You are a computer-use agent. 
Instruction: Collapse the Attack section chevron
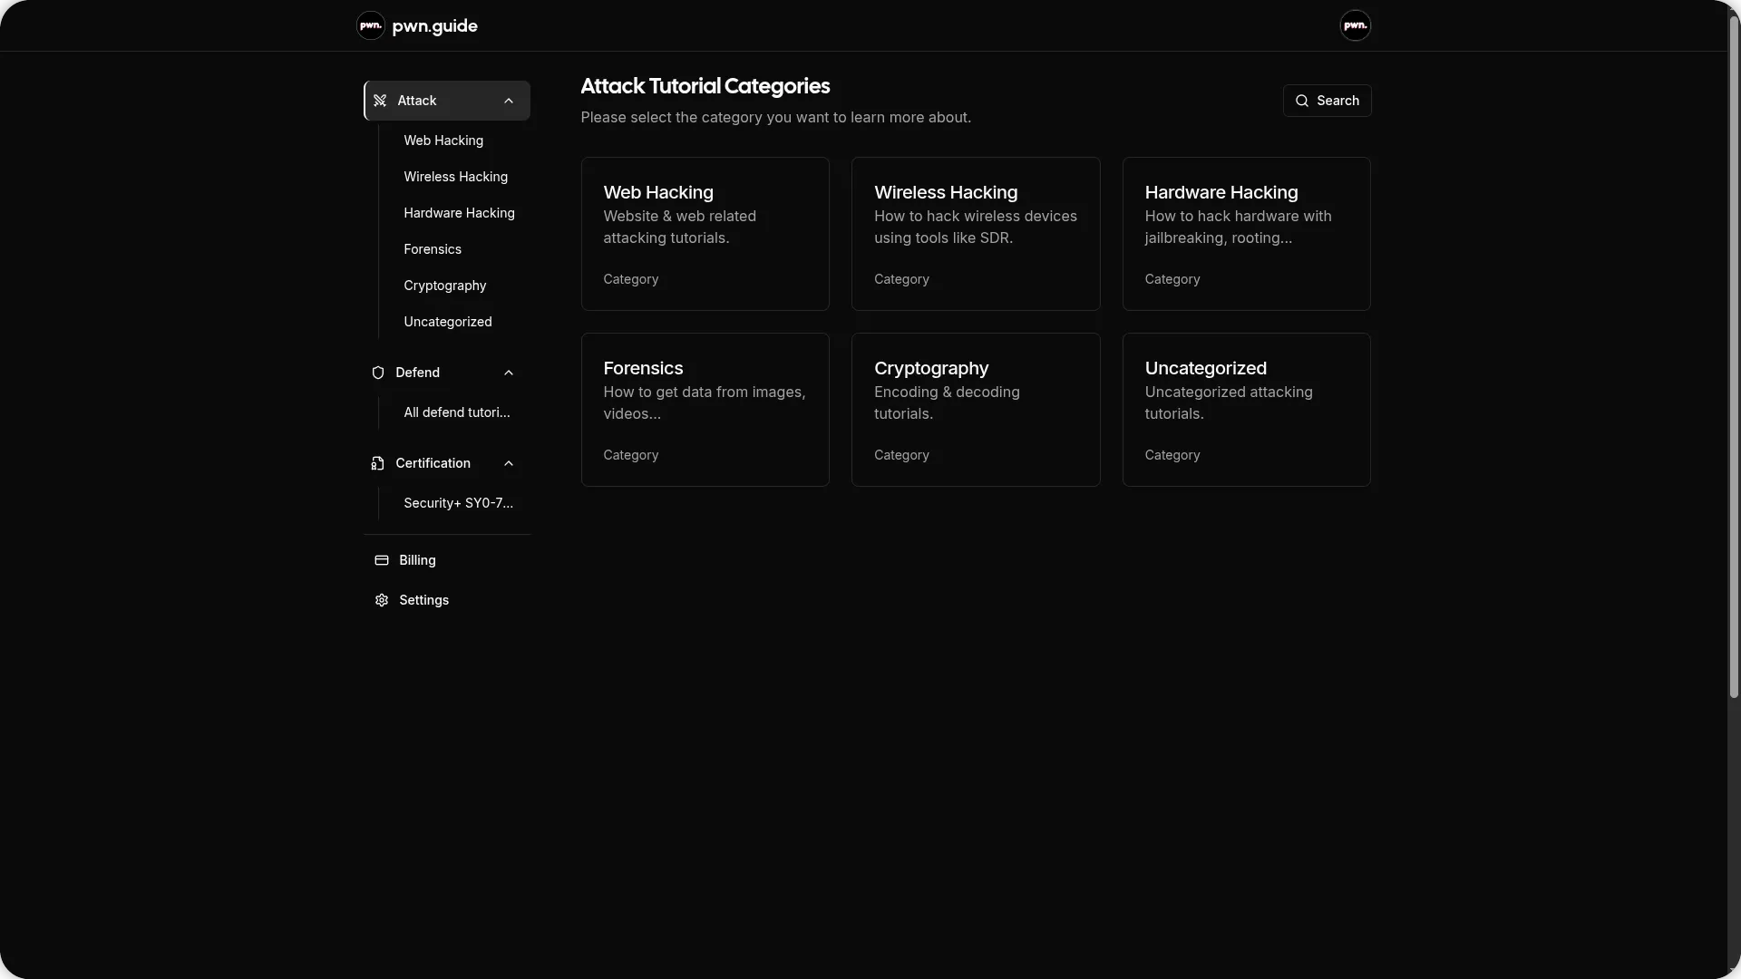pyautogui.click(x=509, y=101)
